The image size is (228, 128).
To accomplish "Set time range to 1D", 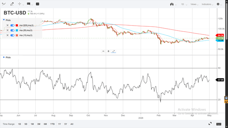I will pos(20,124).
